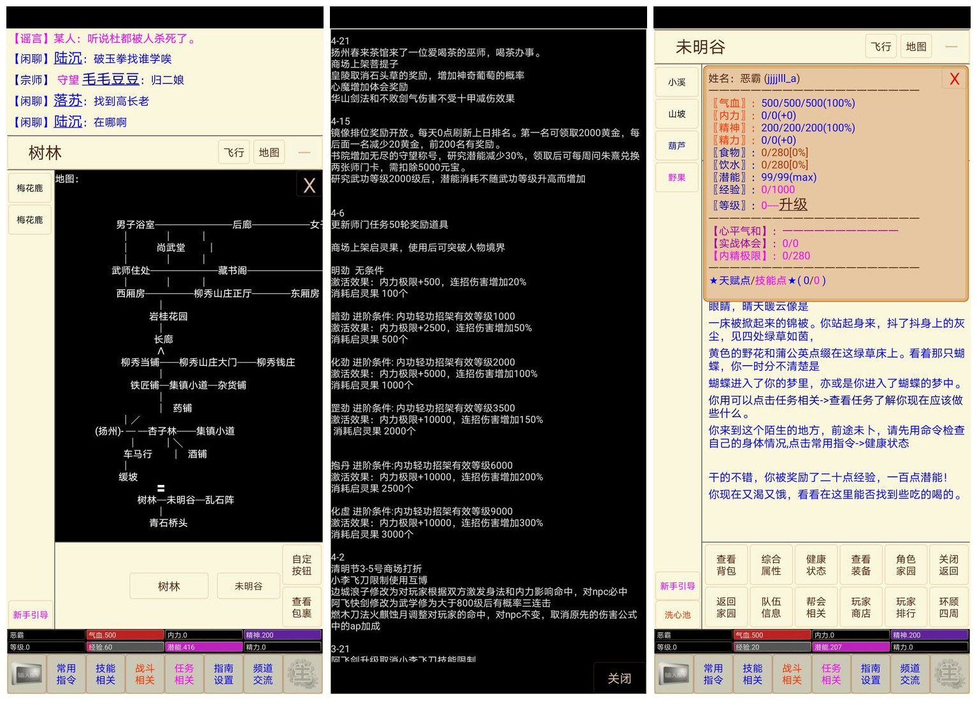Open 战斗相关 in the right panel toolbar
Screen dimensions: 977x701
(x=792, y=674)
